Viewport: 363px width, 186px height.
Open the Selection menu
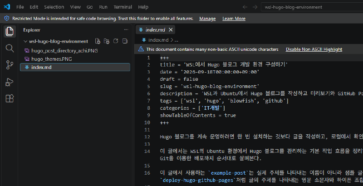point(54,7)
